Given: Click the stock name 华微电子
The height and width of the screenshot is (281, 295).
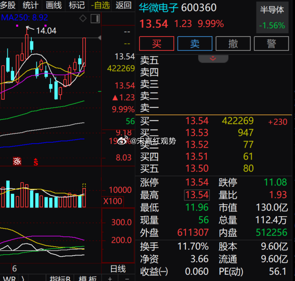Looking at the screenshot, I should coord(159,8).
